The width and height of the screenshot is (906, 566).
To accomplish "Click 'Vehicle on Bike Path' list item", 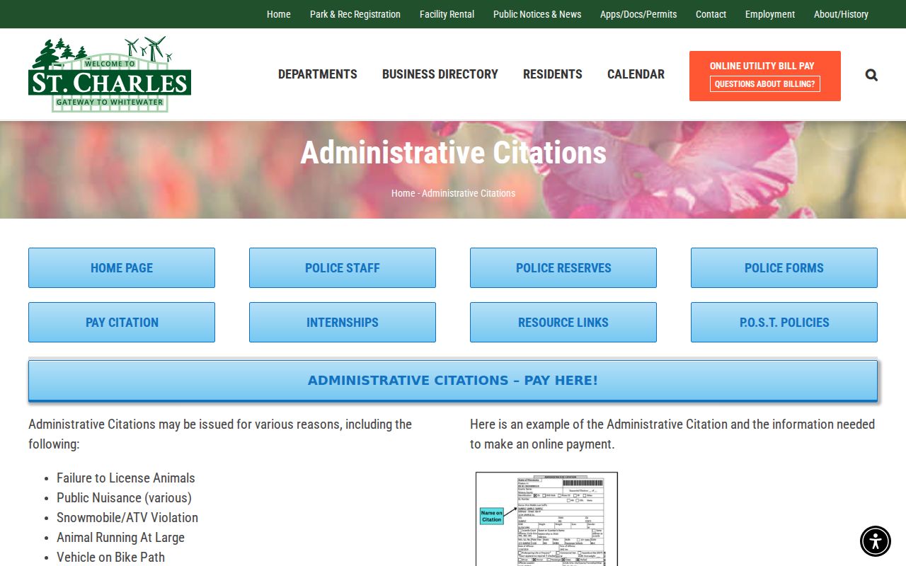I will point(110,558).
